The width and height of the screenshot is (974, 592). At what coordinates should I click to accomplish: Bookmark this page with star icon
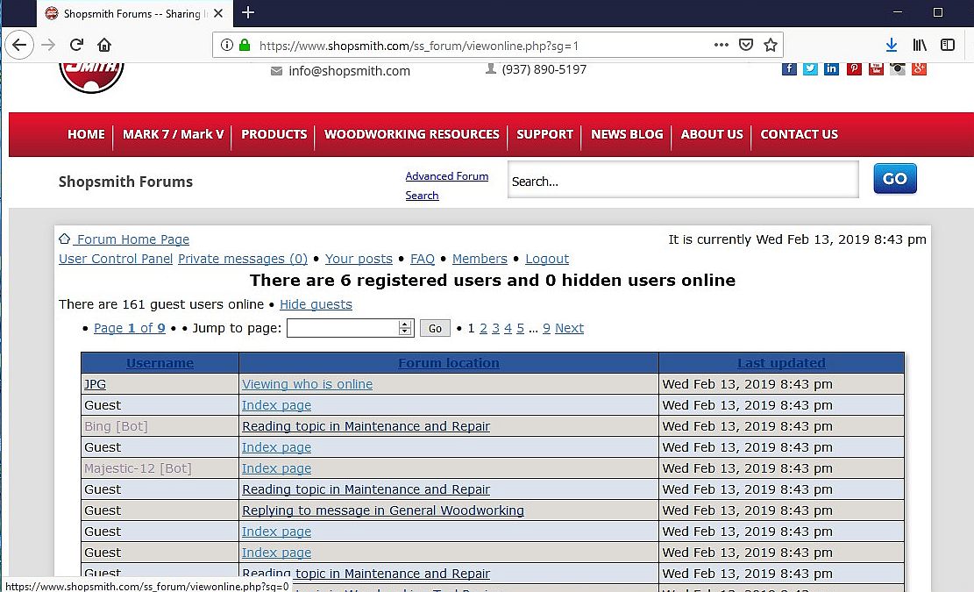(x=771, y=45)
